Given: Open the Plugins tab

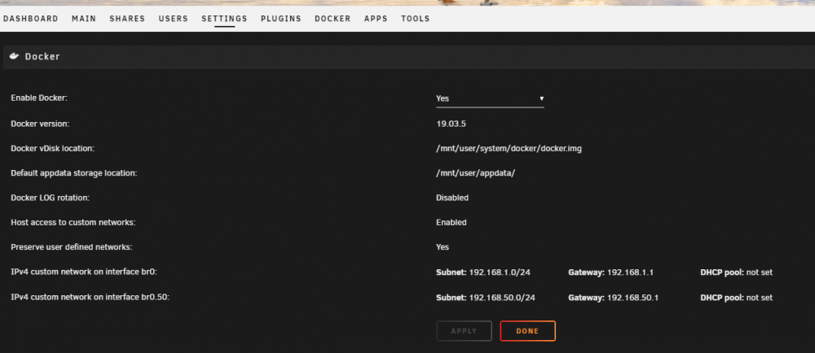Looking at the screenshot, I should (280, 19).
